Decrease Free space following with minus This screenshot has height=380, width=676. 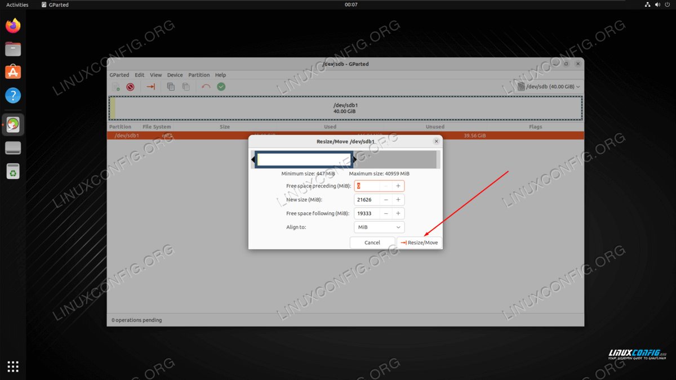(386, 214)
